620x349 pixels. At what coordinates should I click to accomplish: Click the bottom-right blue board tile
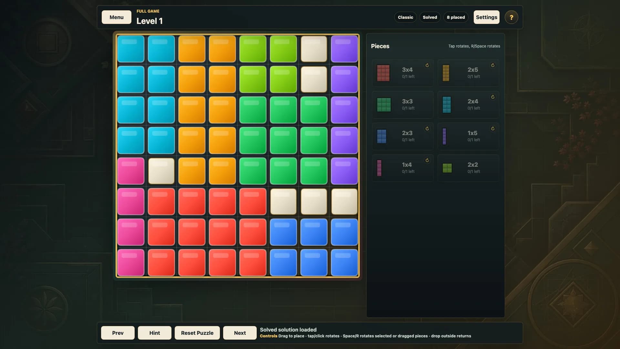[x=344, y=262]
